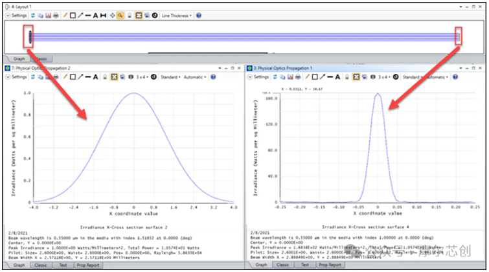Click 'Irradiance X-Cross section surface 2' plot title
Screen dimensions: 489x272
pyautogui.click(x=124, y=227)
